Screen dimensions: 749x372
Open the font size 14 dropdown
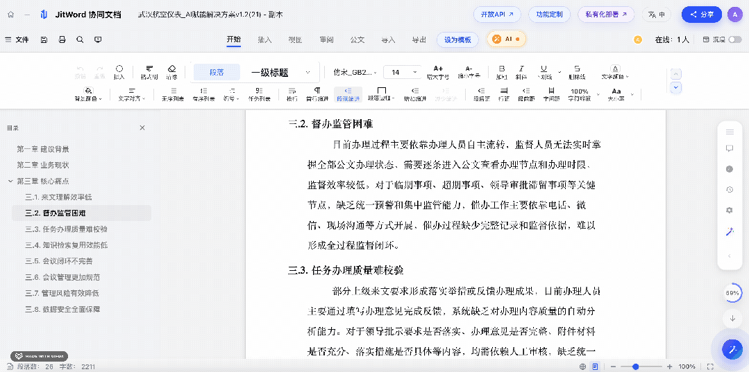402,73
